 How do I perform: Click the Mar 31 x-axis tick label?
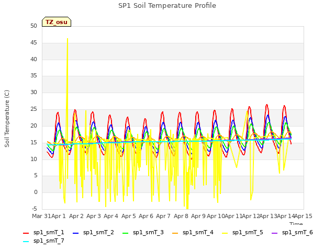coord(41,216)
